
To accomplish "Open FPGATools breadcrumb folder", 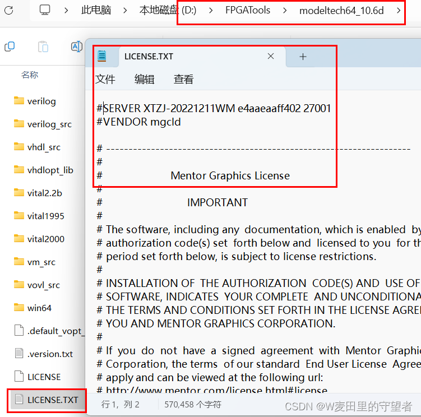I will [x=248, y=10].
